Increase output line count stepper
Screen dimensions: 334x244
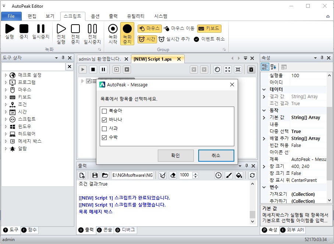click(x=195, y=173)
